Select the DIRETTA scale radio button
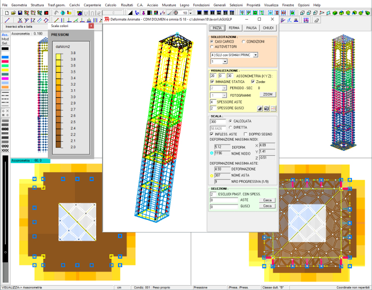Image resolution: width=372 pixels, height=290 pixels. [230, 128]
